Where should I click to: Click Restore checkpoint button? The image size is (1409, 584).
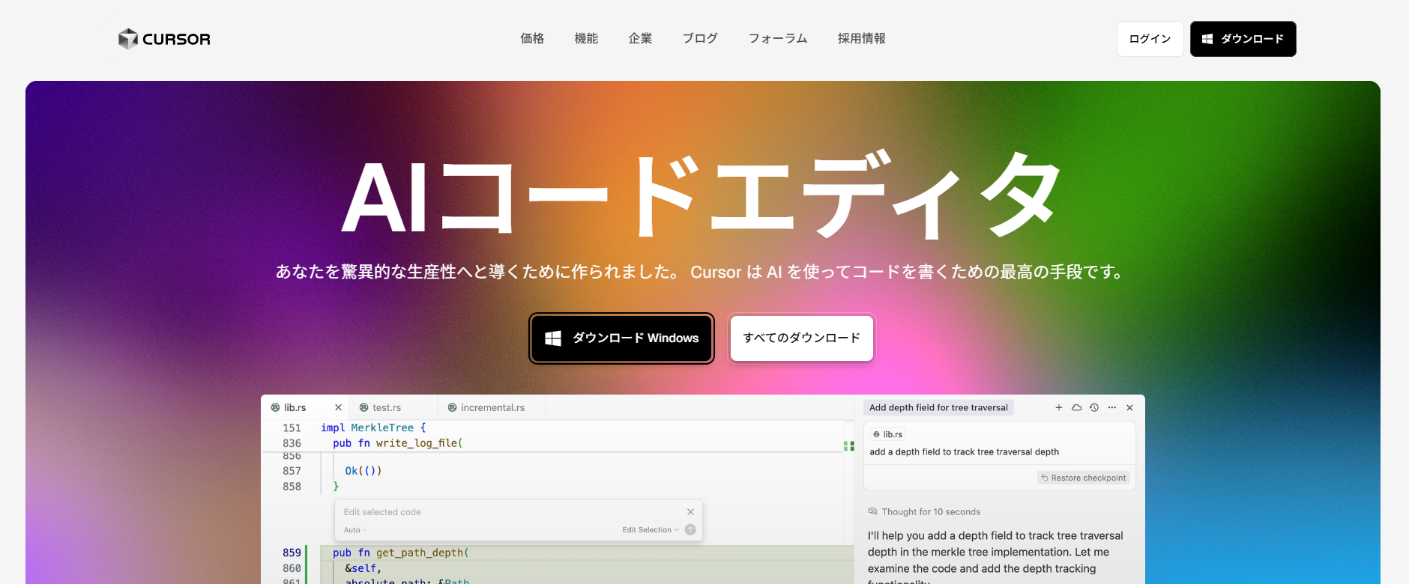(x=1084, y=478)
